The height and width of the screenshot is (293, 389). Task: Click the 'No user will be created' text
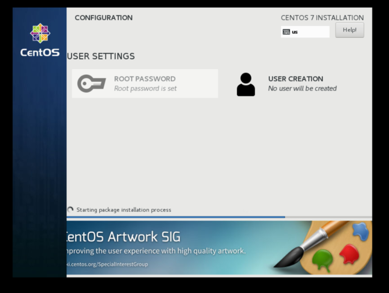pyautogui.click(x=302, y=88)
